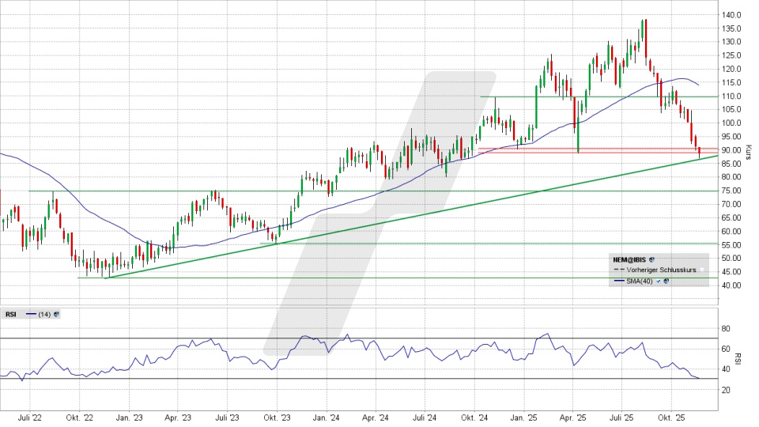Toggle the SMA(40) checkbox

tap(659, 281)
